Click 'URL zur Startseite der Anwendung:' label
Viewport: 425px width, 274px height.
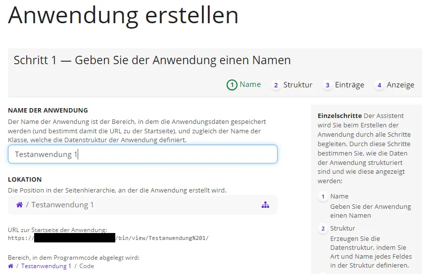point(57,230)
